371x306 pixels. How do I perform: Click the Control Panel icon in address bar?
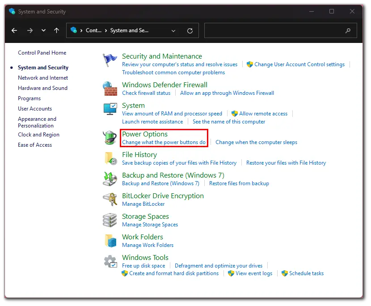tap(74, 30)
